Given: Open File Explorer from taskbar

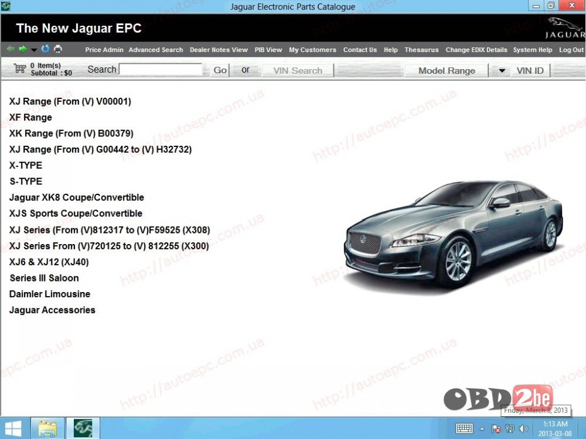Looking at the screenshot, I should click(47, 428).
